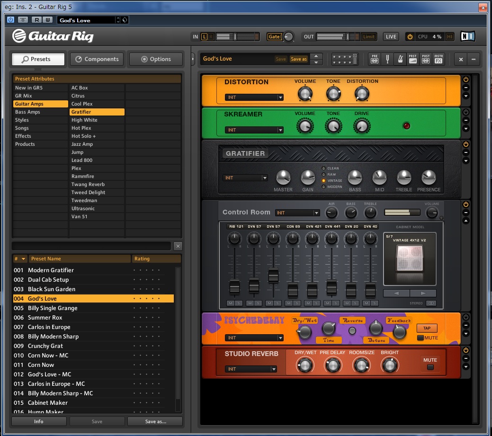
Task: Open the metronome tool icon
Action: (x=401, y=59)
